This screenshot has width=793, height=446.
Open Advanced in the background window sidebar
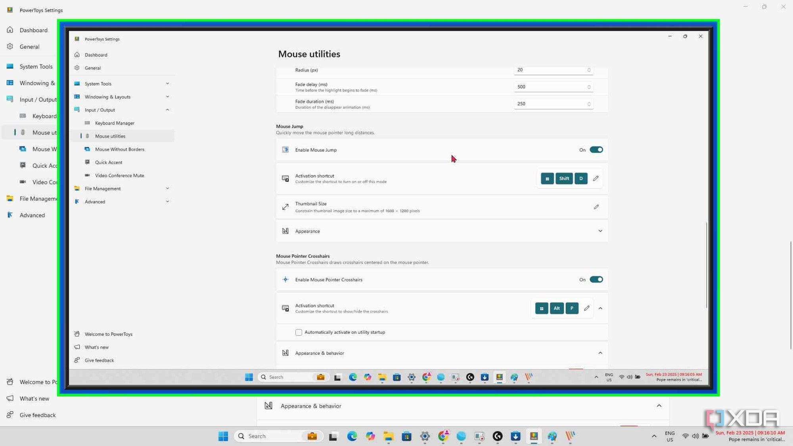[x=32, y=215]
